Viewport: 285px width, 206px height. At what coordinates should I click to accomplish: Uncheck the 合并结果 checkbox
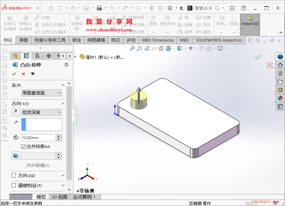(24, 147)
